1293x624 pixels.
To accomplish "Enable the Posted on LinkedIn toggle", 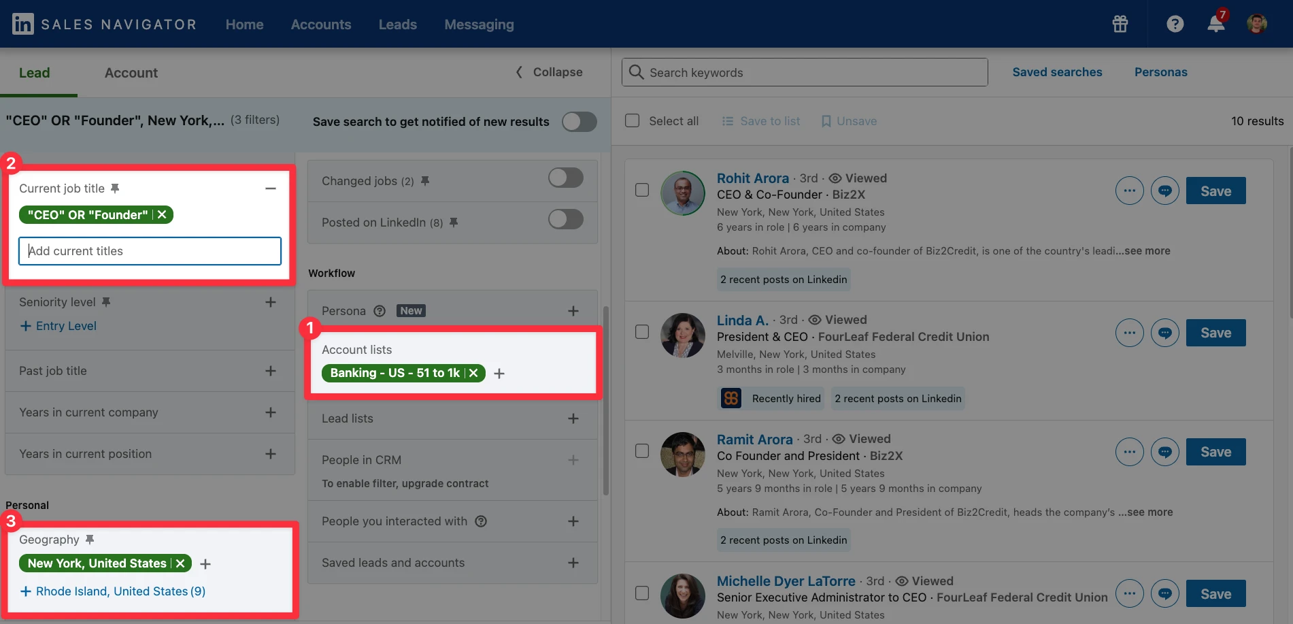I will click(x=566, y=219).
